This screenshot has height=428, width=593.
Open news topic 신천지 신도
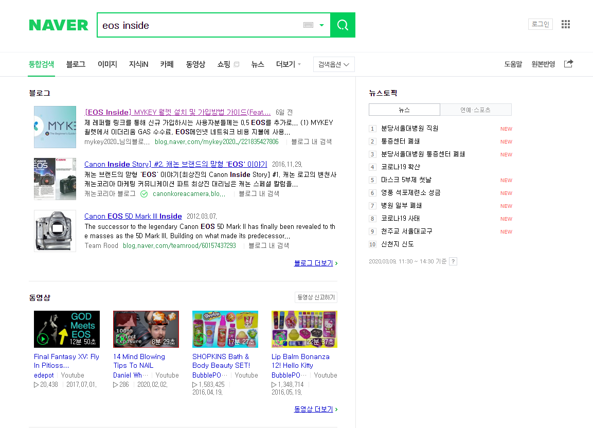pyautogui.click(x=397, y=244)
